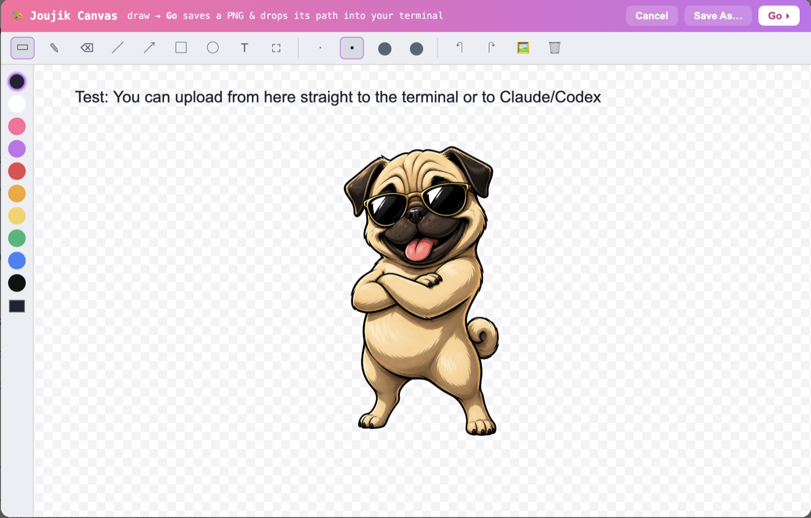Click the pug with sunglasses image
This screenshot has height=518, width=811.
pos(421,291)
